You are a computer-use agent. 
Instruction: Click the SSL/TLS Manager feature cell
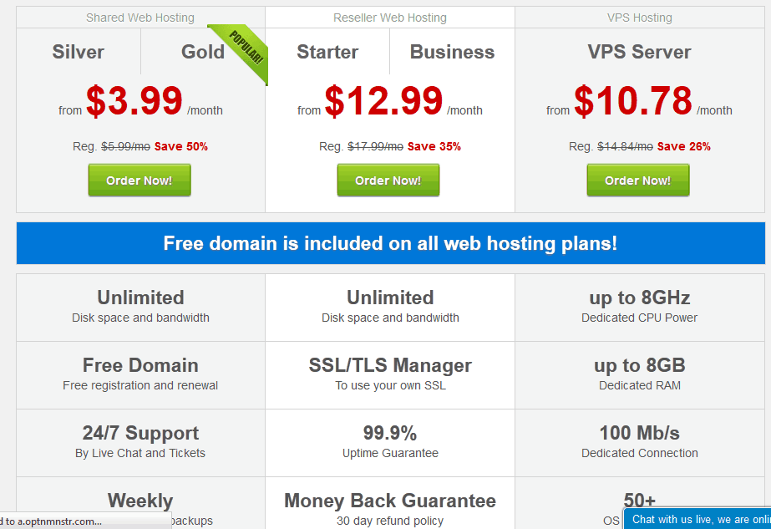pyautogui.click(x=390, y=375)
